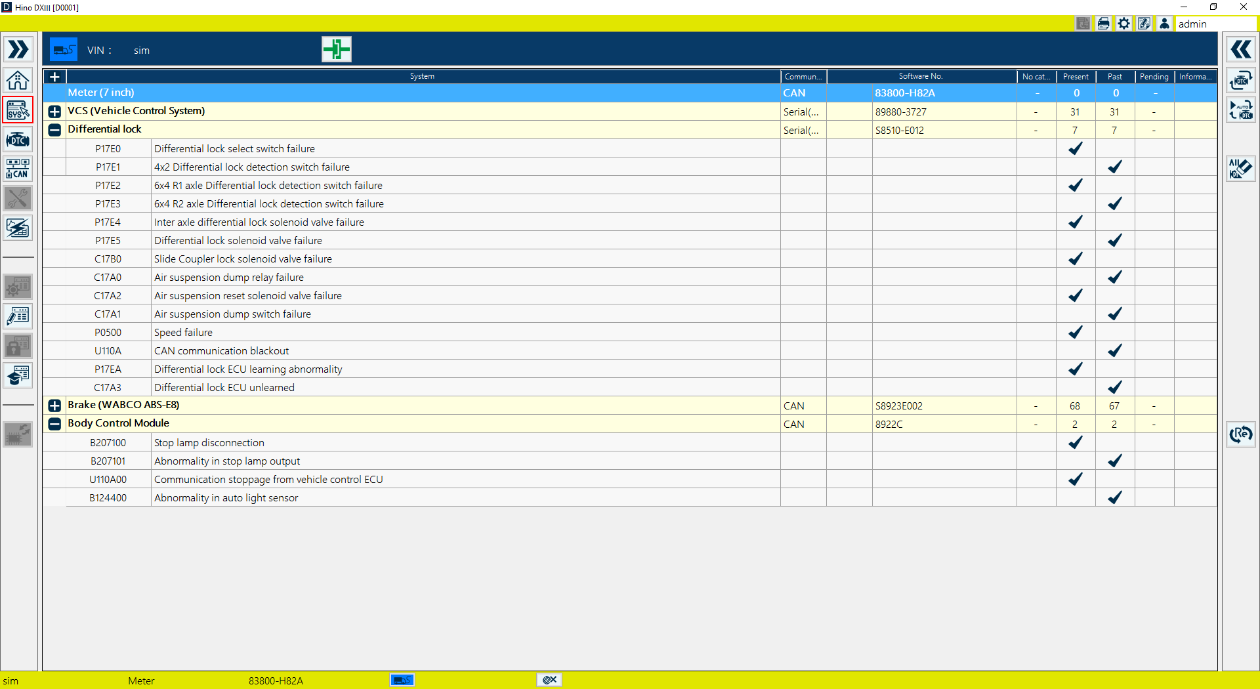Click the printer icon

point(1103,24)
